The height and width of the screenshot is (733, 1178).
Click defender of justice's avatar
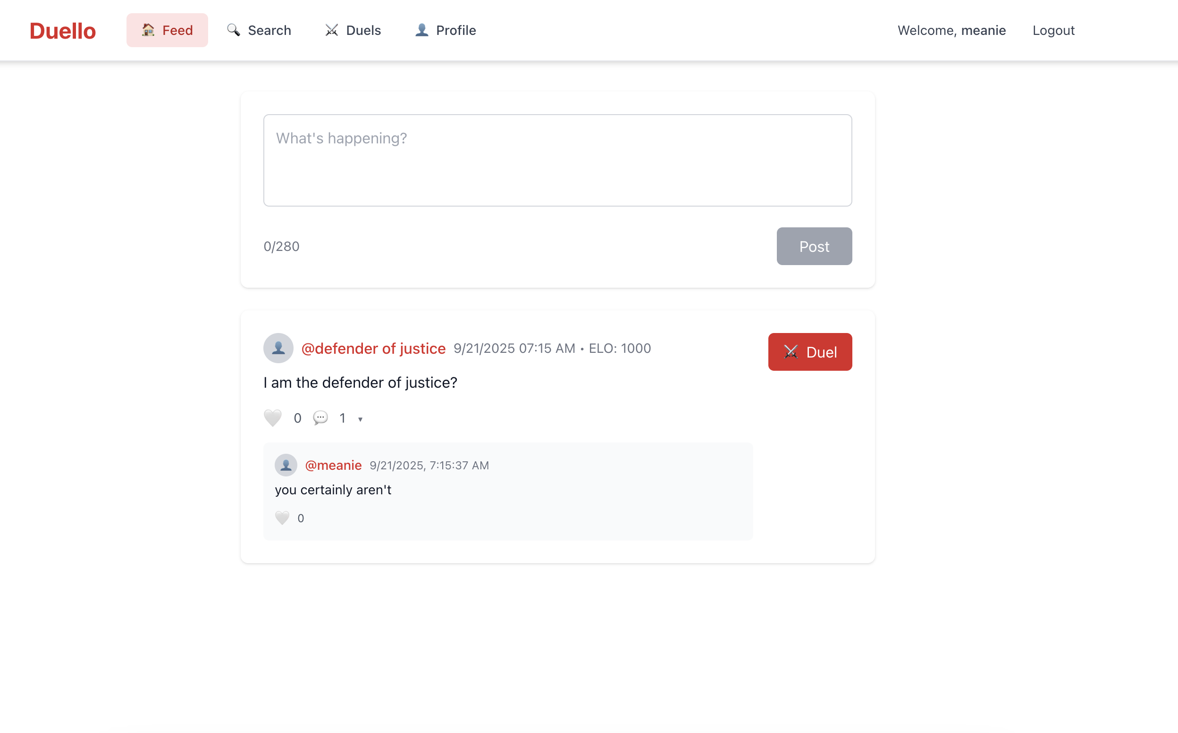pyautogui.click(x=278, y=348)
